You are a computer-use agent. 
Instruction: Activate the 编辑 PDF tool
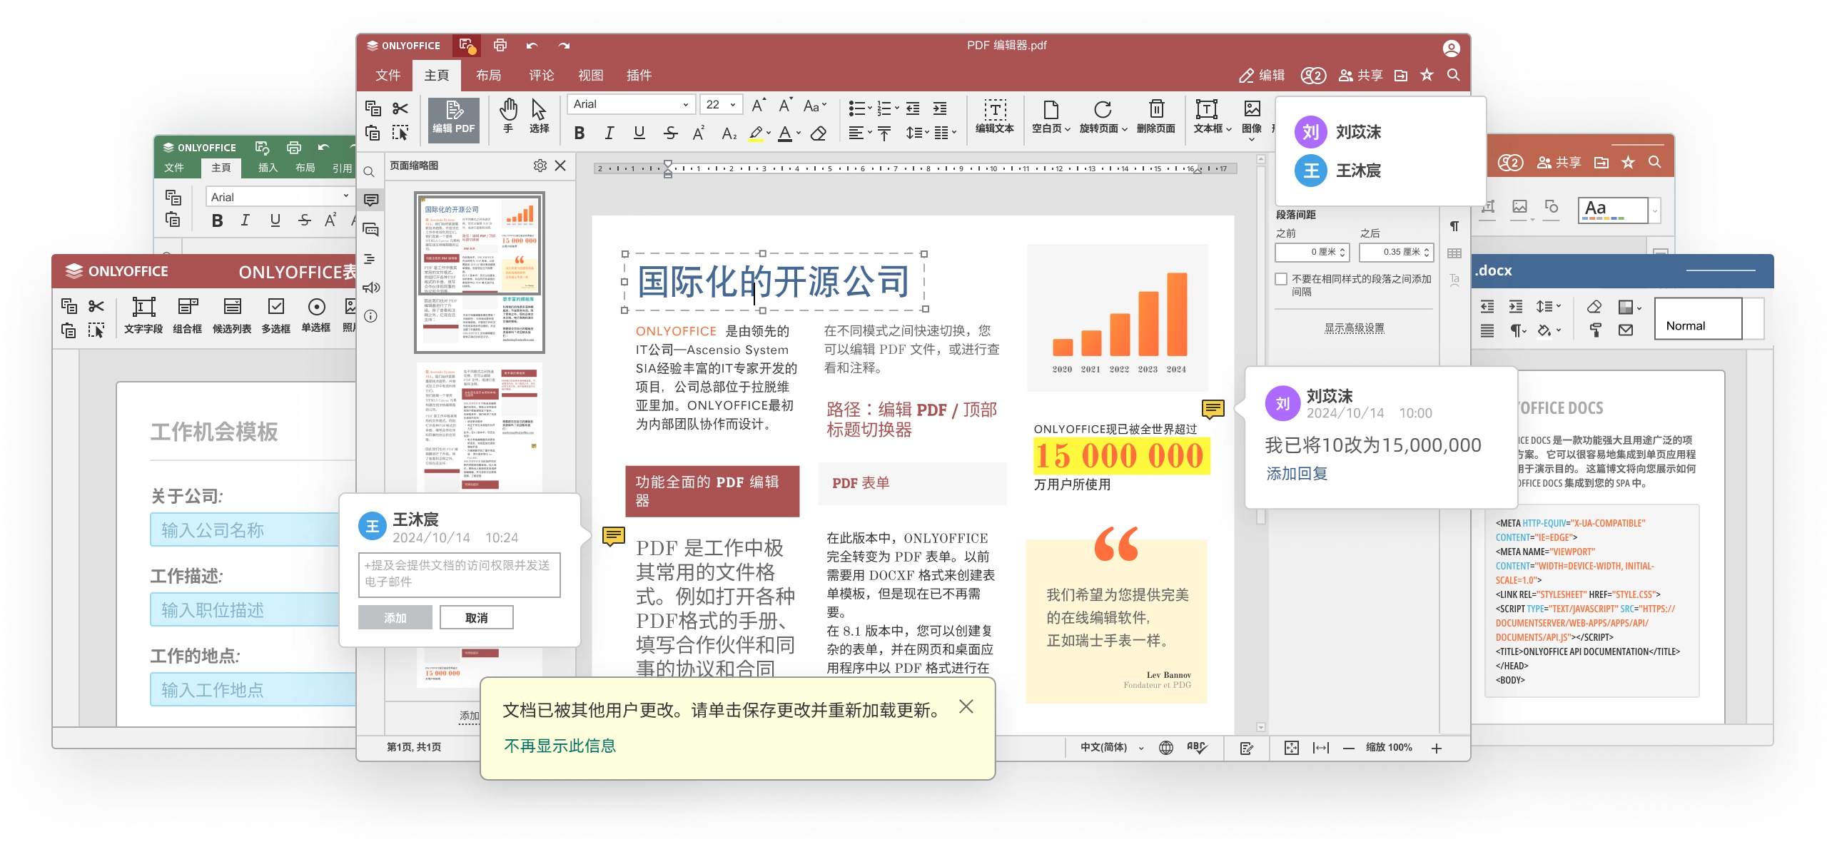453,119
